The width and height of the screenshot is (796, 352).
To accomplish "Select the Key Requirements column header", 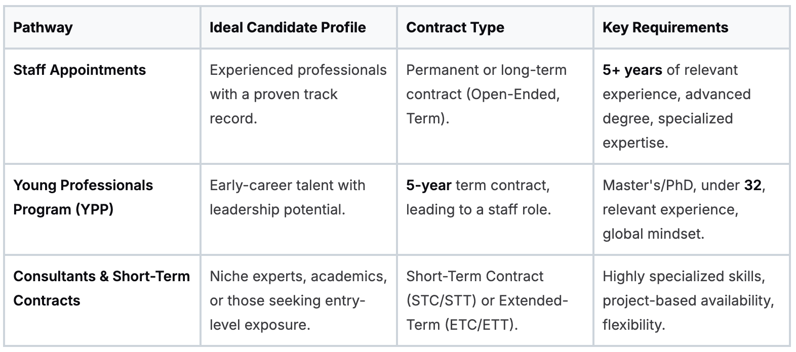I will coord(665,27).
